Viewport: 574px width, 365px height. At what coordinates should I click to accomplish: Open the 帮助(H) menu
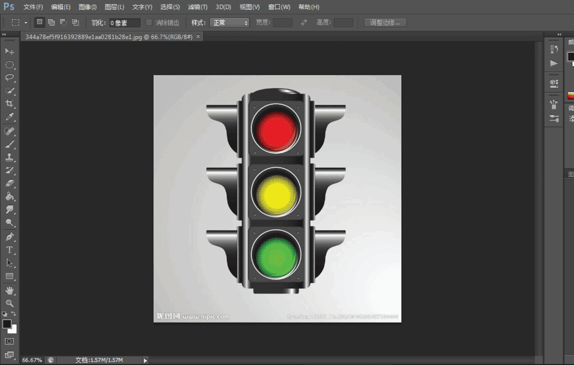309,7
